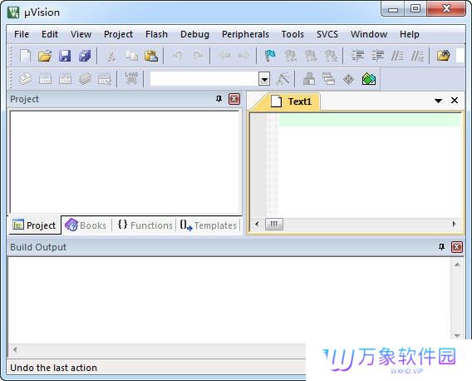Copy the selection with the Copy icon

tap(131, 56)
